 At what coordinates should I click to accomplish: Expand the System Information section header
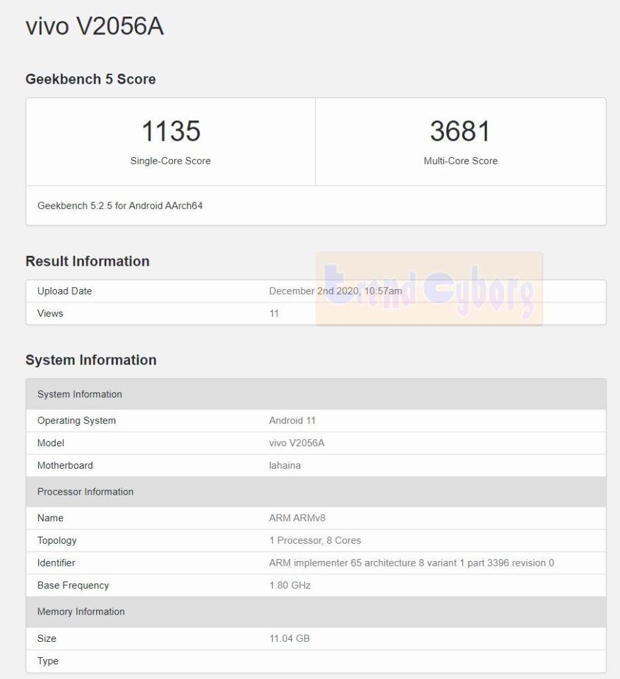pos(91,360)
